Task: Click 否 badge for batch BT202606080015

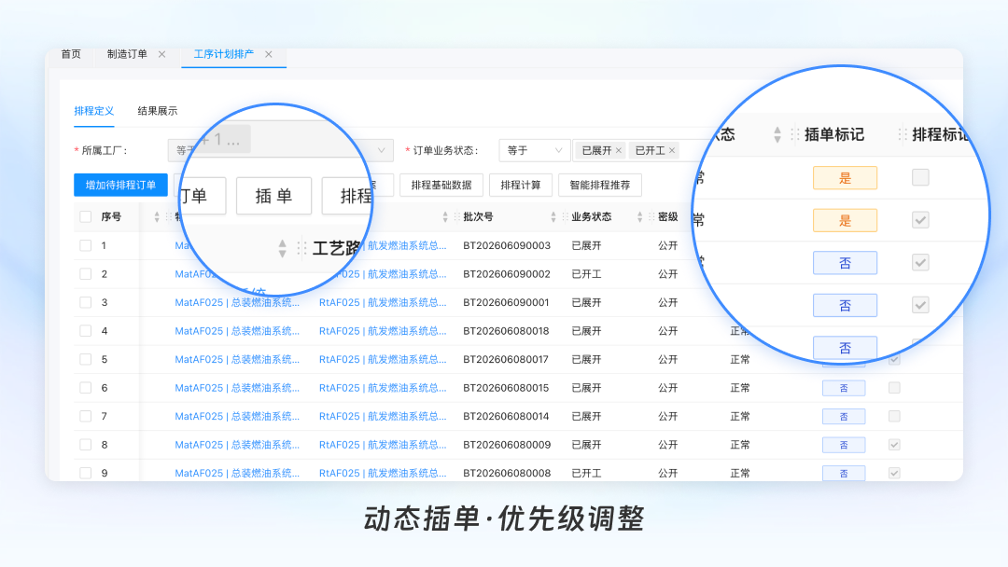Action: tap(844, 388)
